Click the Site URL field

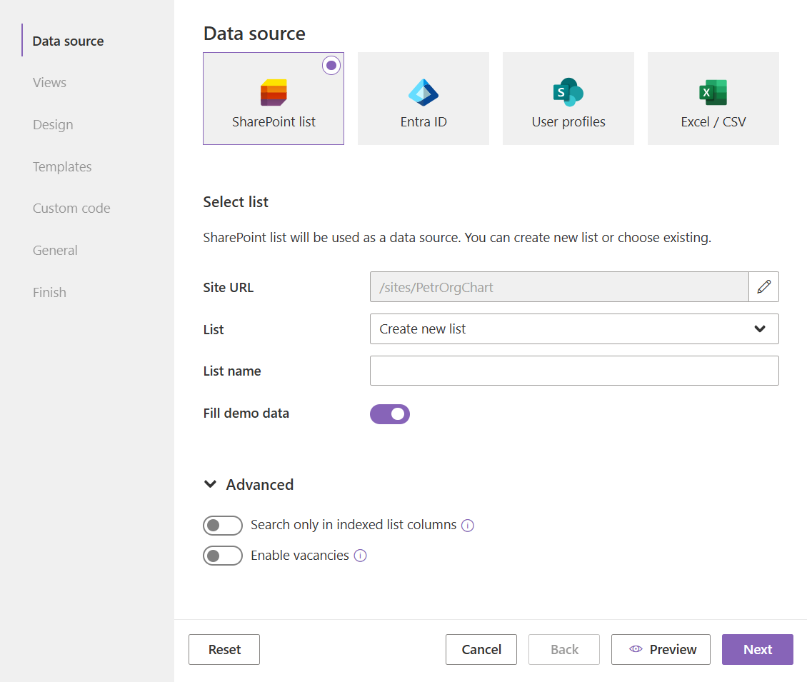click(559, 286)
